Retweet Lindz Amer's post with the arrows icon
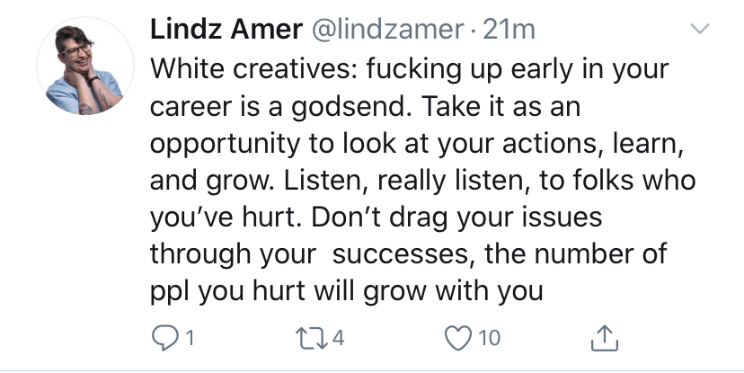 [x=311, y=338]
